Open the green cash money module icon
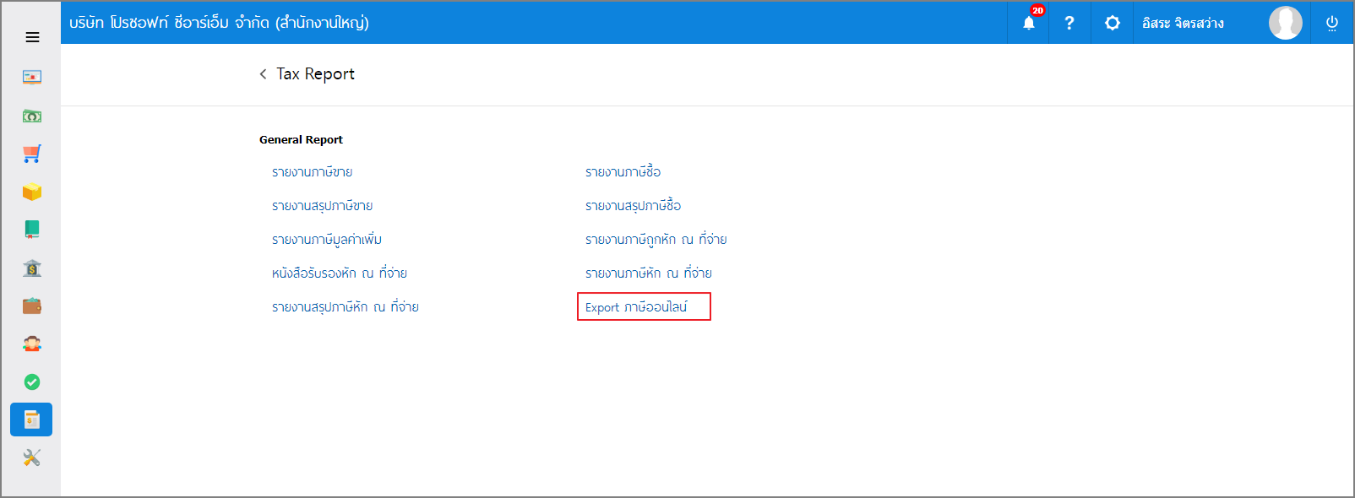 point(32,116)
